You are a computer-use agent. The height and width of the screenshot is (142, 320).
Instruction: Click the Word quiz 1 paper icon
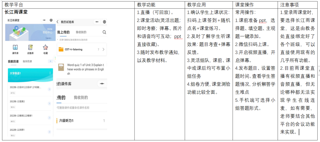point(61,67)
